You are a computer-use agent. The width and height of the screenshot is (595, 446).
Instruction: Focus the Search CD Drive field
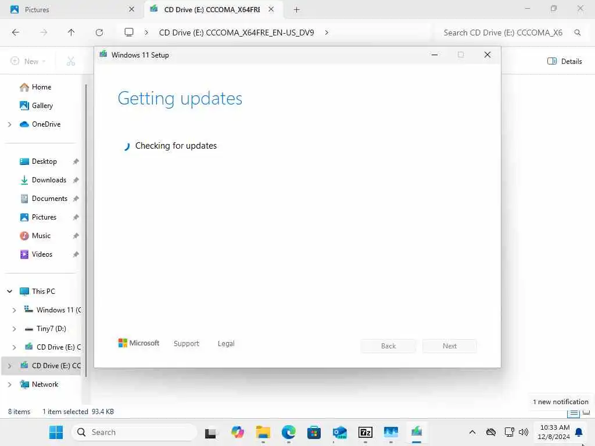[503, 33]
